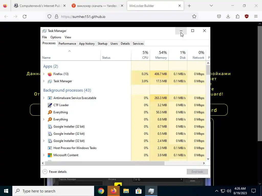Image resolution: width=262 pixels, height=196 pixels.
Task: Expand Antimalware Service Executable row
Action: pos(44,98)
